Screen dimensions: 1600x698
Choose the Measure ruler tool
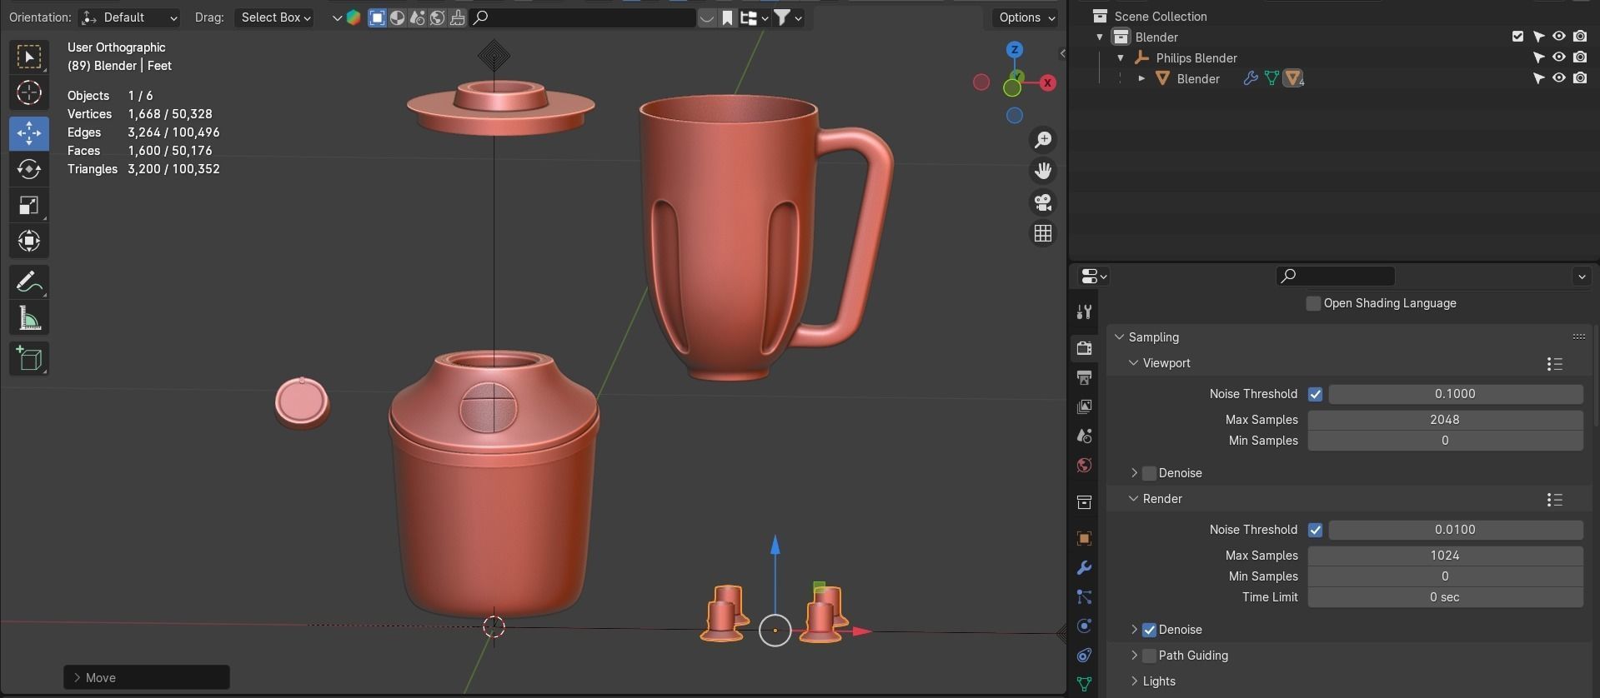pos(29,318)
